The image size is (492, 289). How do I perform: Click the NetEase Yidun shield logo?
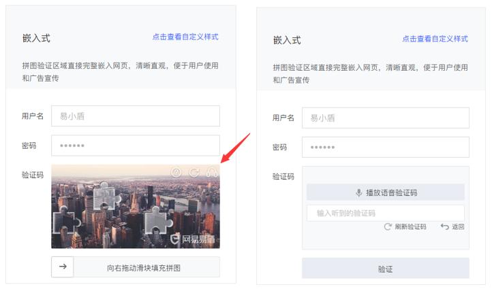[175, 239]
